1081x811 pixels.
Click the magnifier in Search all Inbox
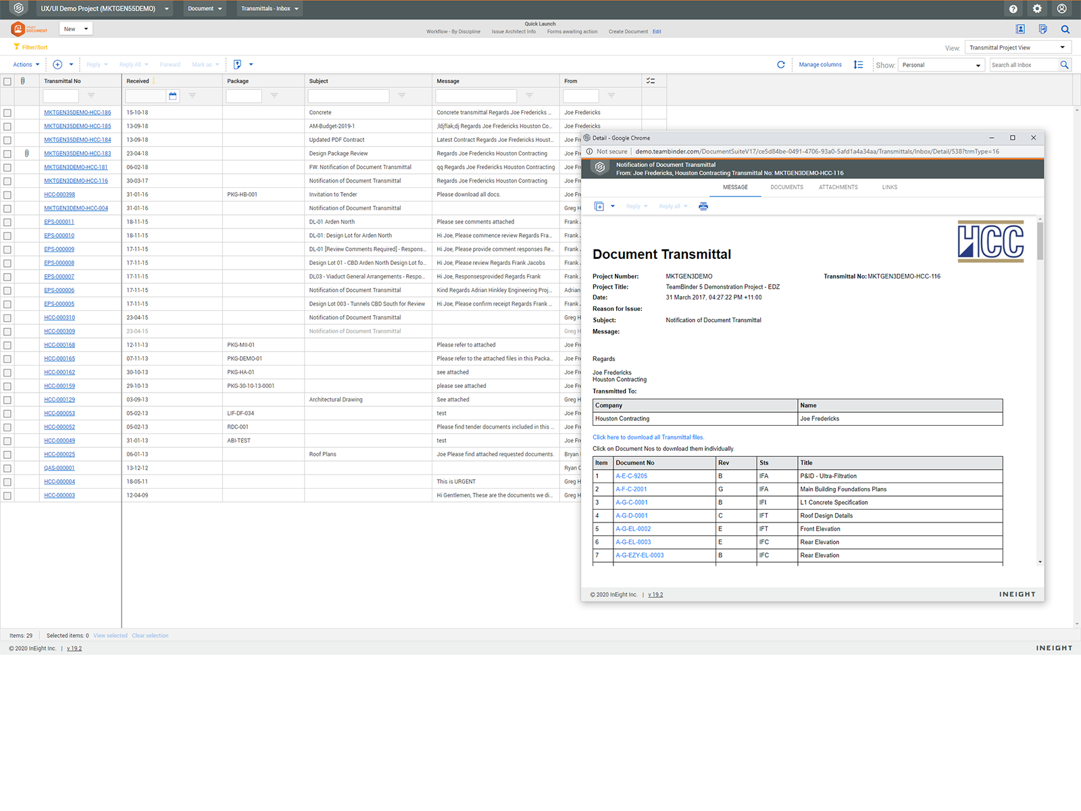coord(1065,65)
